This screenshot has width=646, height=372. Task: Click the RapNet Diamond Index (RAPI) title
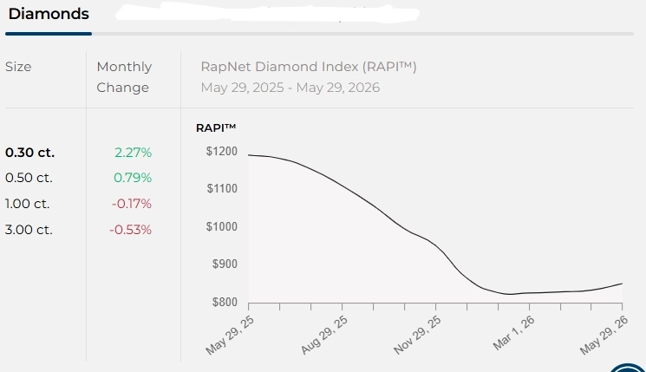[309, 67]
